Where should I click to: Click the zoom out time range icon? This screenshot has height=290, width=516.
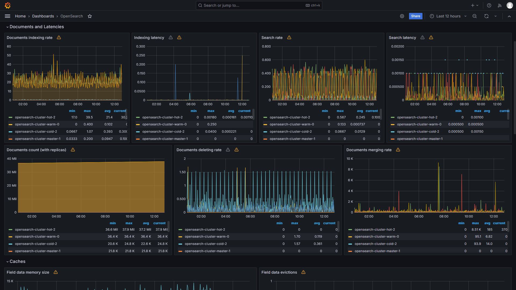click(x=475, y=16)
